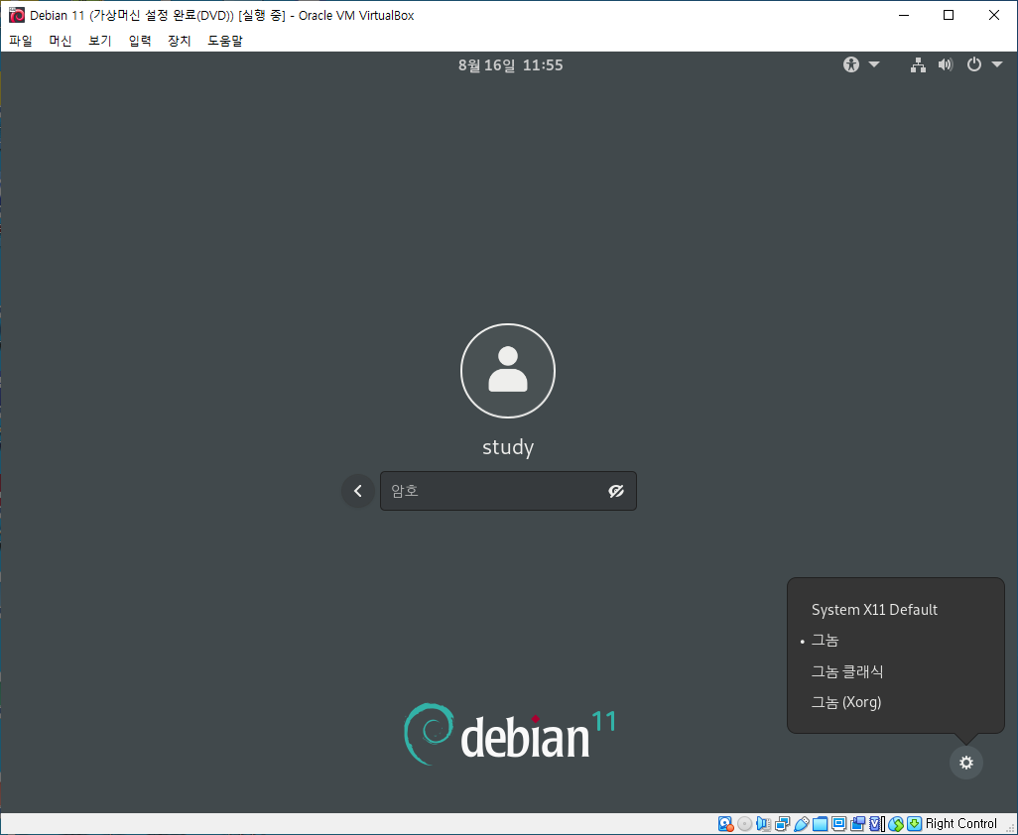This screenshot has height=835, width=1018.
Task: Select the 그놈 session option
Action: coord(895,641)
